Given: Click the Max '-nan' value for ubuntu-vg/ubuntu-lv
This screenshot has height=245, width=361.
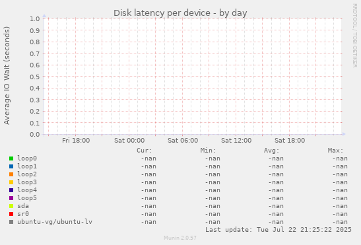Looking at the screenshot, I should [x=340, y=222].
